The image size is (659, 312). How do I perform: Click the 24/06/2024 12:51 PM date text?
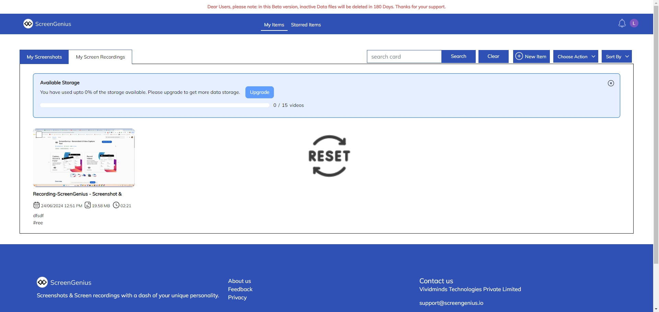(62, 206)
